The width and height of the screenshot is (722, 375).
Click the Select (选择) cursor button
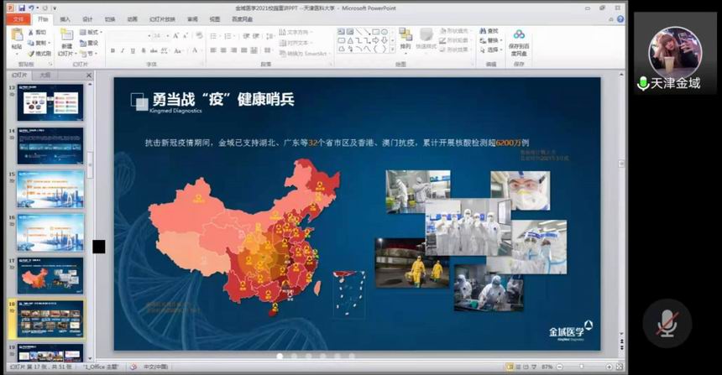(x=490, y=49)
